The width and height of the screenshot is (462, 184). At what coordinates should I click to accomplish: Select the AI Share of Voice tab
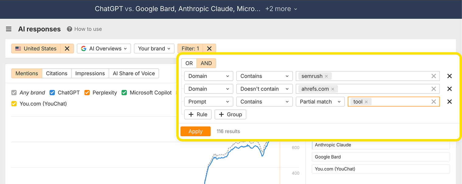(134, 73)
